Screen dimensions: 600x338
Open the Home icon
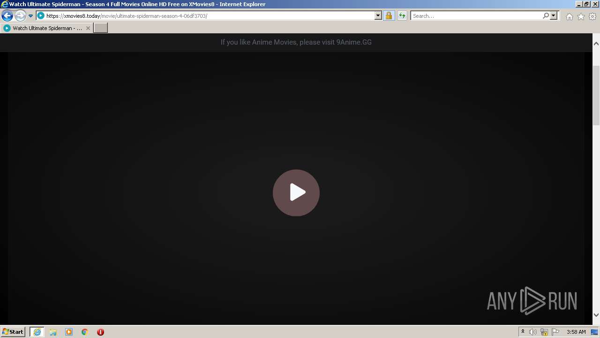pos(569,16)
